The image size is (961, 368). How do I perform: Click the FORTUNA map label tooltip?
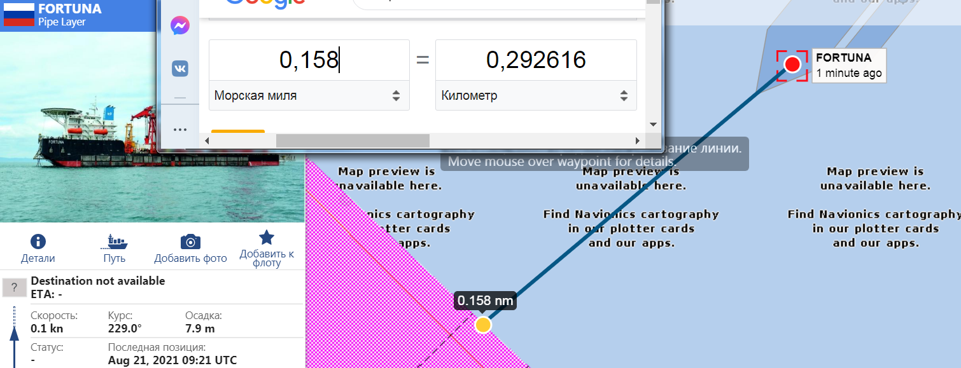848,65
